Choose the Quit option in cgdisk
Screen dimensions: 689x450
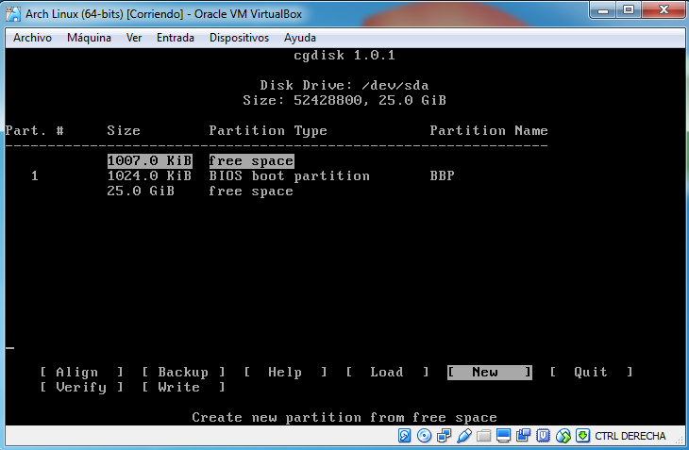590,372
